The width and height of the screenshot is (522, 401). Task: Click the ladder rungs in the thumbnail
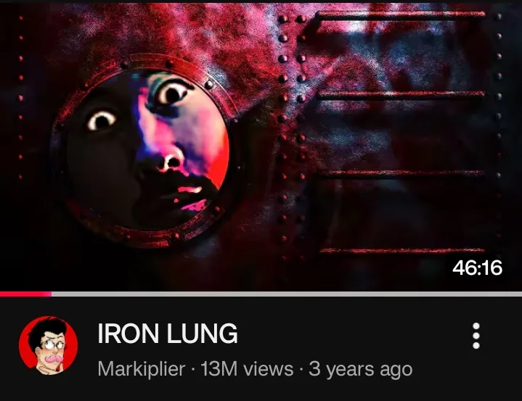point(401,133)
